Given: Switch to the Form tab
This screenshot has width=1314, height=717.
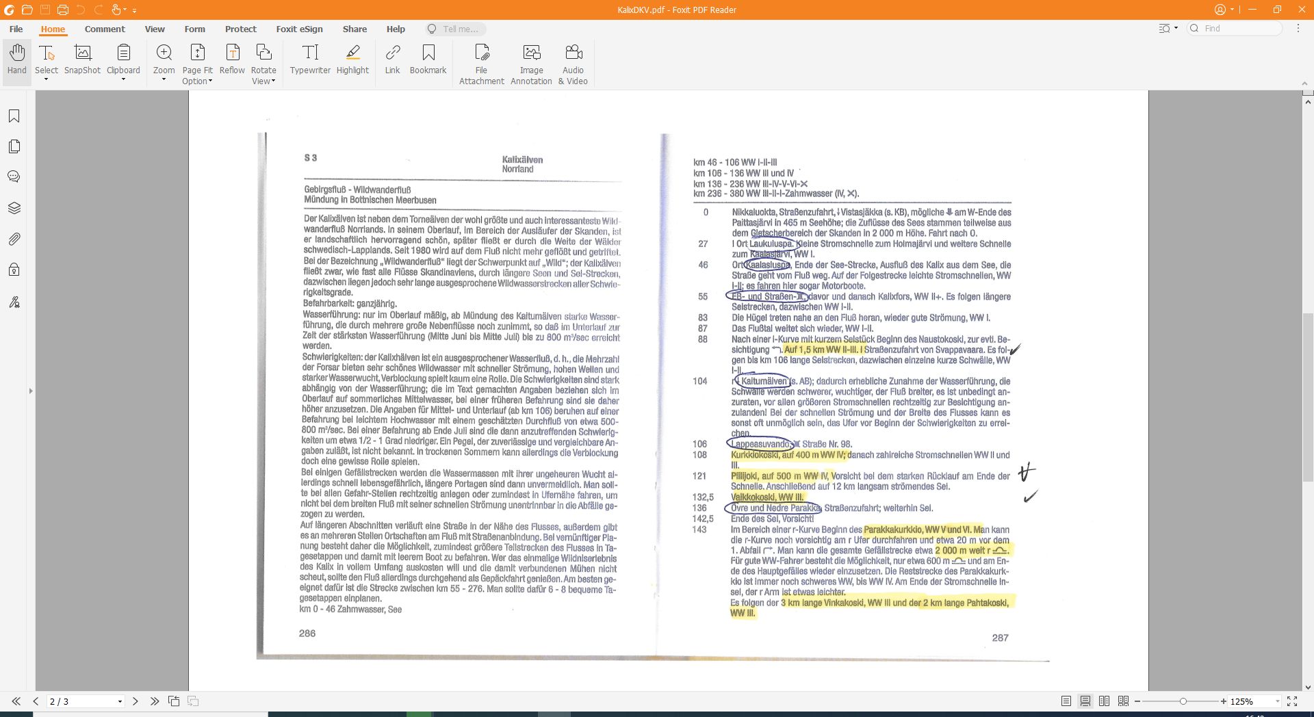Looking at the screenshot, I should pyautogui.click(x=194, y=29).
